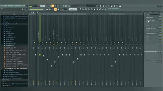Toggle the highlighted recording countdown icon
The width and height of the screenshot is (163, 91).
coord(53,6)
